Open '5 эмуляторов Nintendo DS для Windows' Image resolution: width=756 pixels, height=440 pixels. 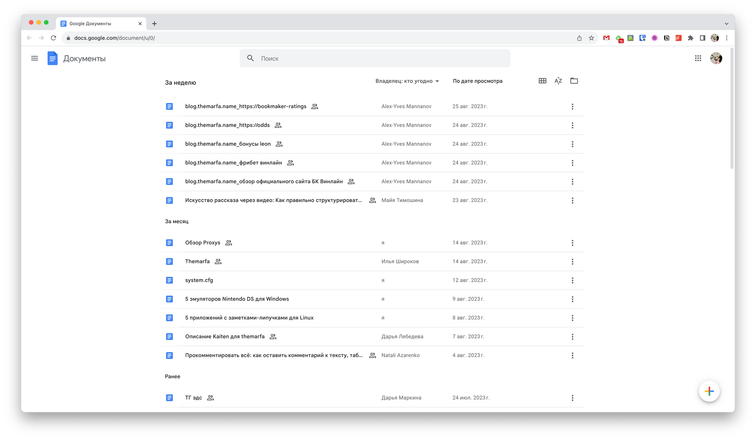237,299
